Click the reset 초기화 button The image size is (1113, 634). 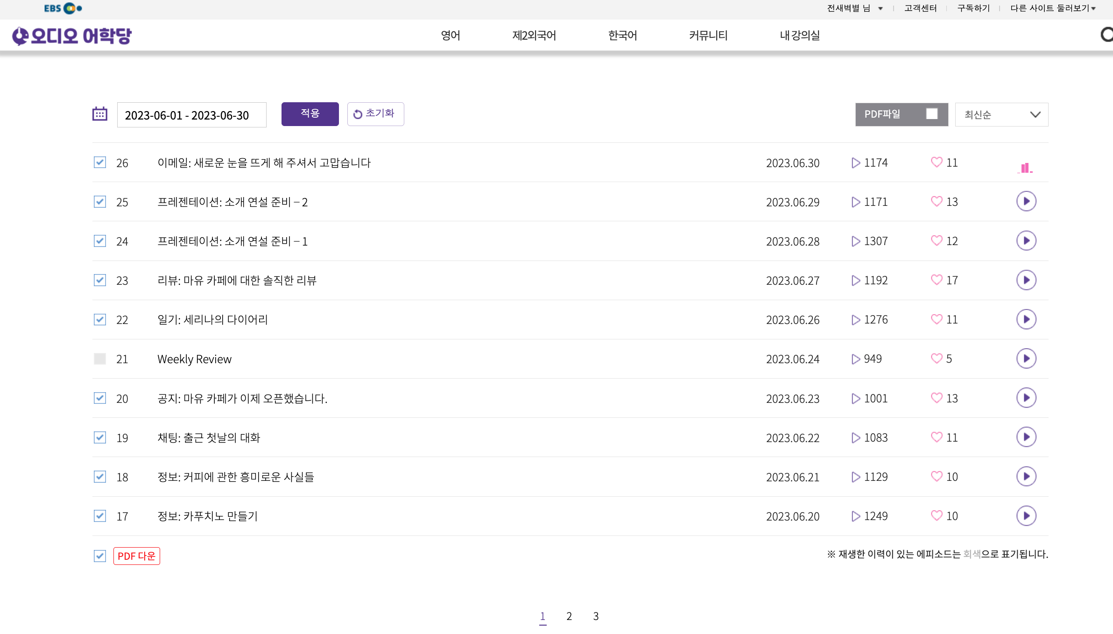pyautogui.click(x=375, y=114)
